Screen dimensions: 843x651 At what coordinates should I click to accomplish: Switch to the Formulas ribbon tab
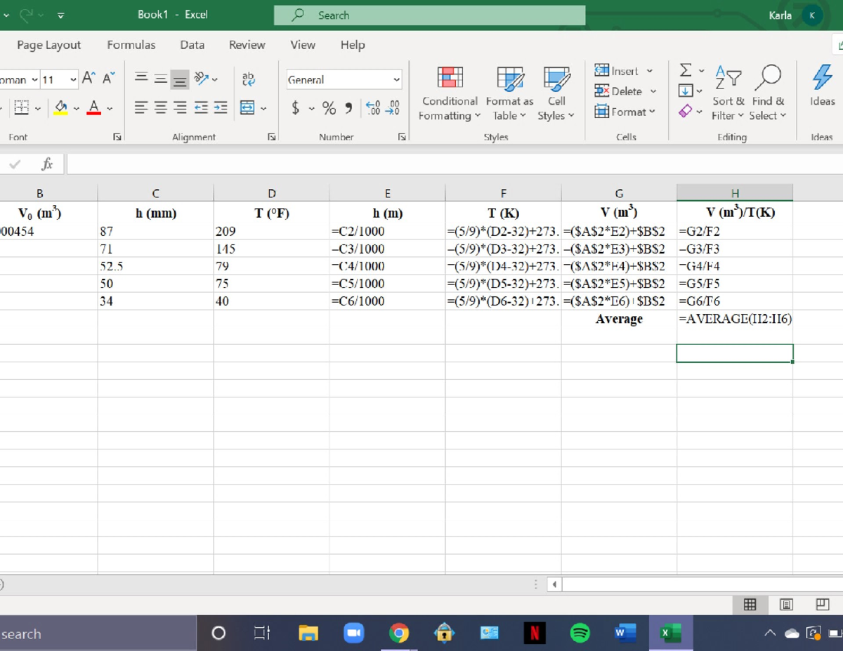pyautogui.click(x=131, y=44)
